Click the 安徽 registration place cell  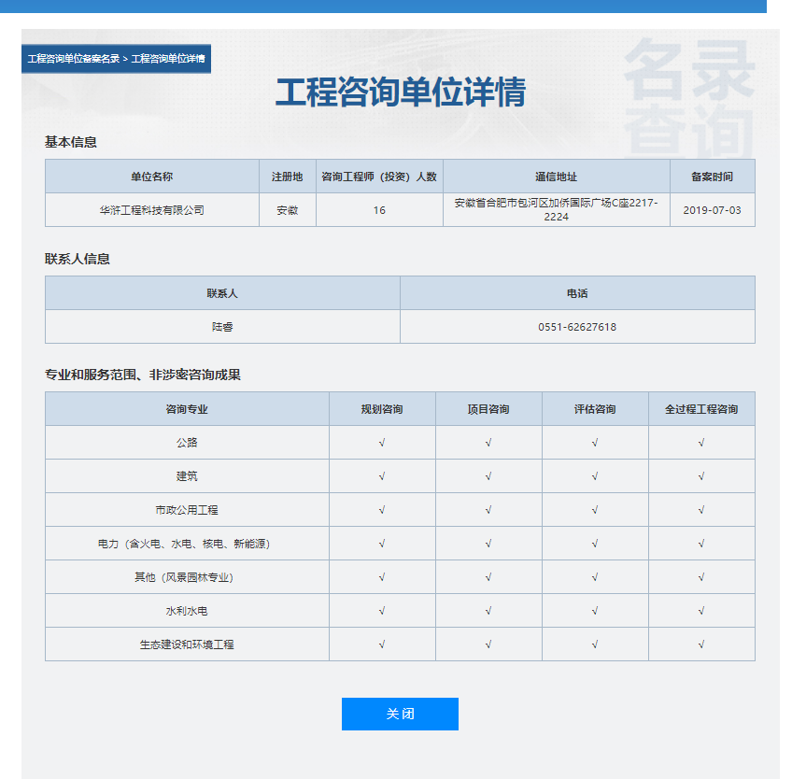[288, 210]
